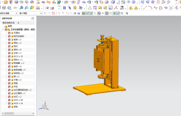Image resolution: width=181 pixels, height=116 pixels.
Task: Open the second-row toolbar overflow chevron
Action: tap(59, 7)
